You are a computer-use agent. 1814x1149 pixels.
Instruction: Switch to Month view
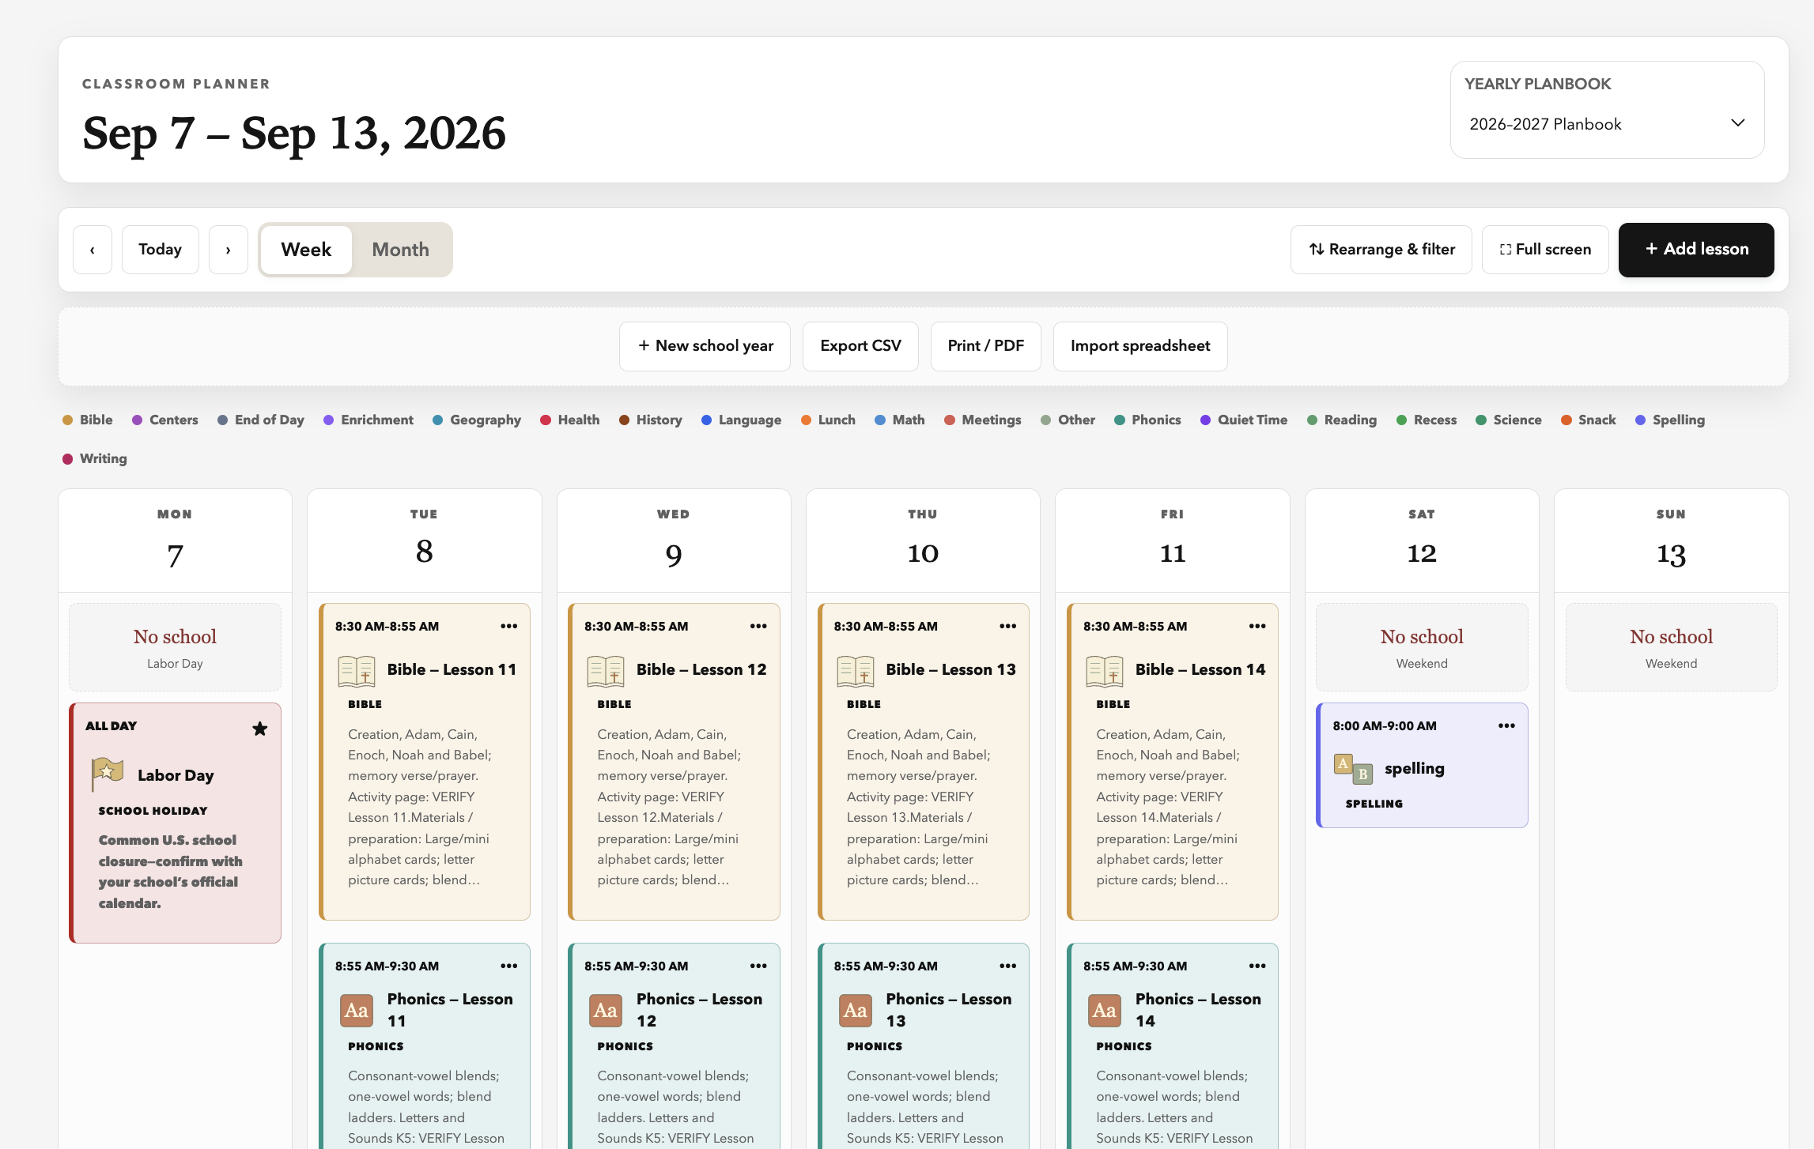(x=401, y=250)
